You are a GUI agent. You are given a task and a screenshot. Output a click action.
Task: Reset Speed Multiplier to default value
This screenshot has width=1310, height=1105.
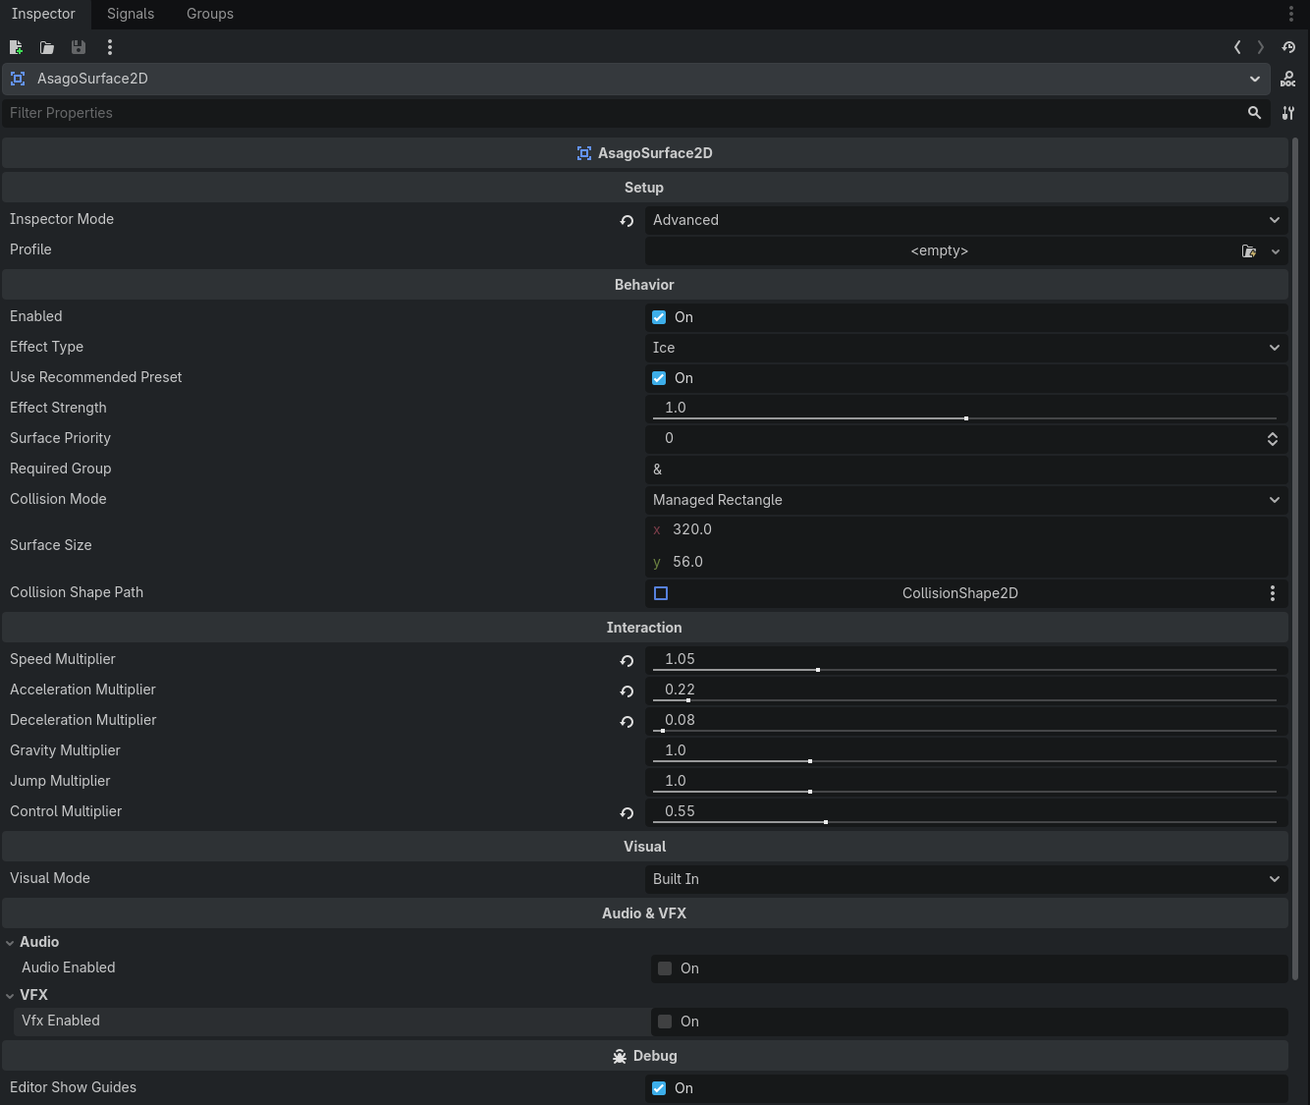coord(627,661)
